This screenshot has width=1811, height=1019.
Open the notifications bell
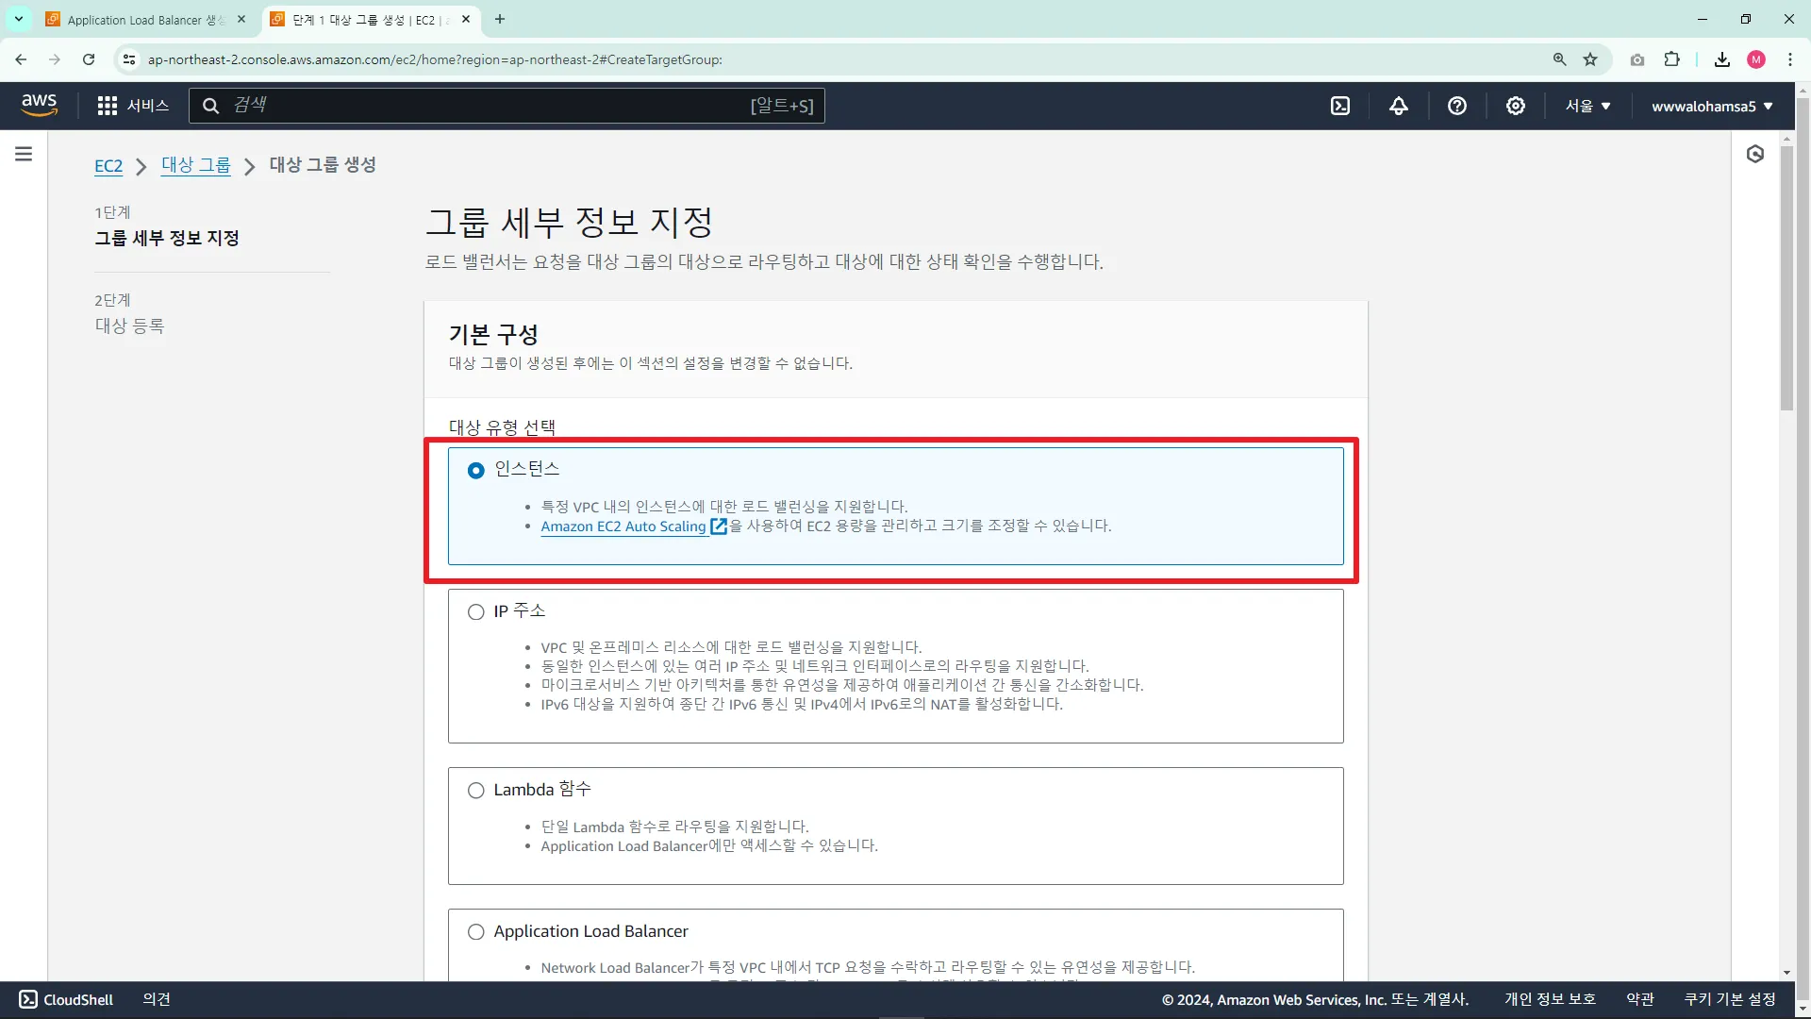pyautogui.click(x=1399, y=106)
